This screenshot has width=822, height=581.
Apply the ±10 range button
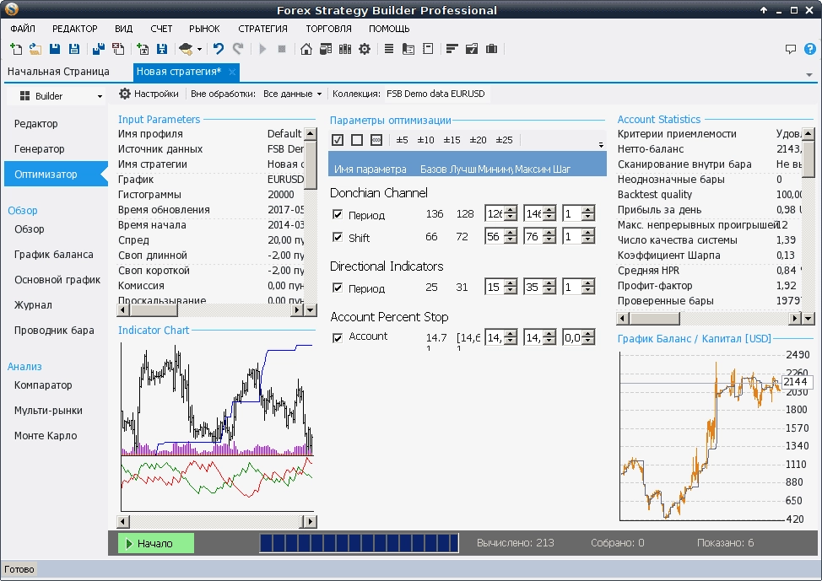425,140
